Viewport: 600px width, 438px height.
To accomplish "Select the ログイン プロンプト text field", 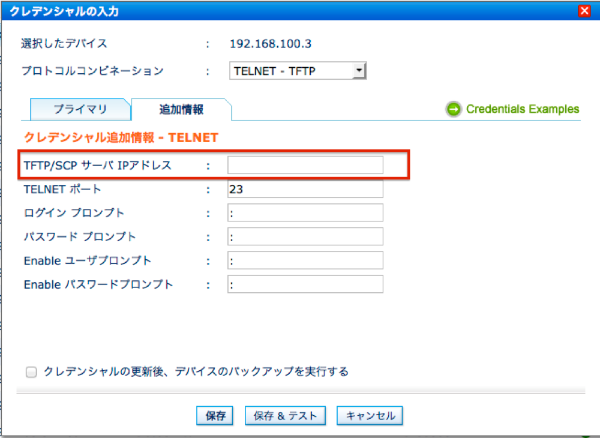I will 305,213.
